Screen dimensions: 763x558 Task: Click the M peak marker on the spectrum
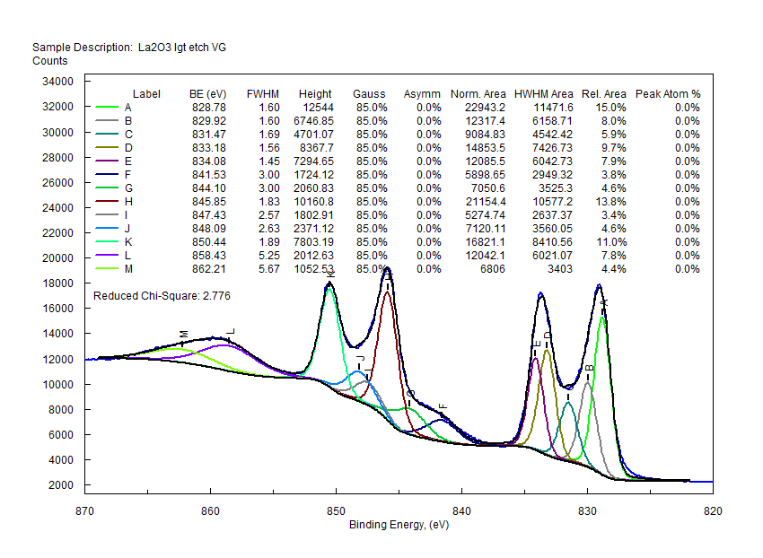pos(183,333)
